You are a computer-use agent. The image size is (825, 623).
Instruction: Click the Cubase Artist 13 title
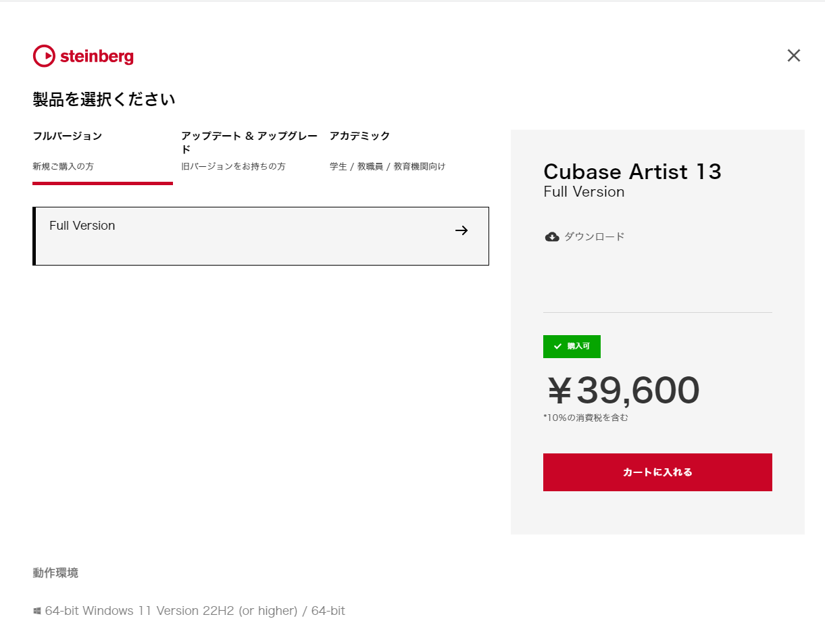632,172
